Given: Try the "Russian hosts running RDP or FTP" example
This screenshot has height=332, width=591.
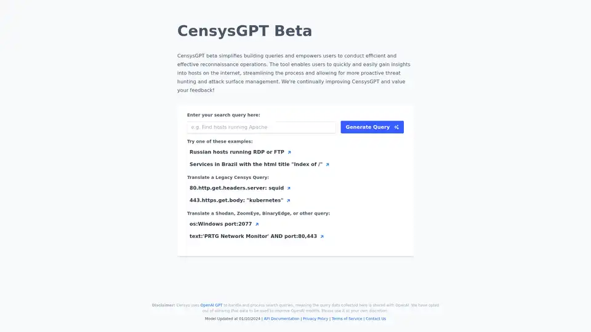Looking at the screenshot, I should click(x=236, y=152).
